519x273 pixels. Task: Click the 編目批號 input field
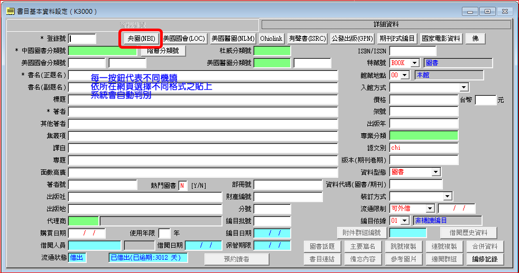272,221
